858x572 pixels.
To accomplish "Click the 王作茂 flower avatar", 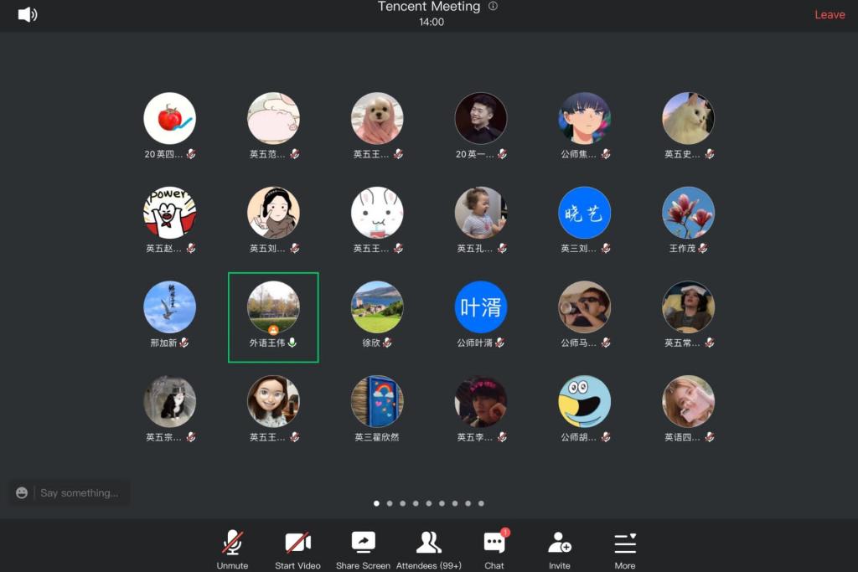I will (x=688, y=213).
